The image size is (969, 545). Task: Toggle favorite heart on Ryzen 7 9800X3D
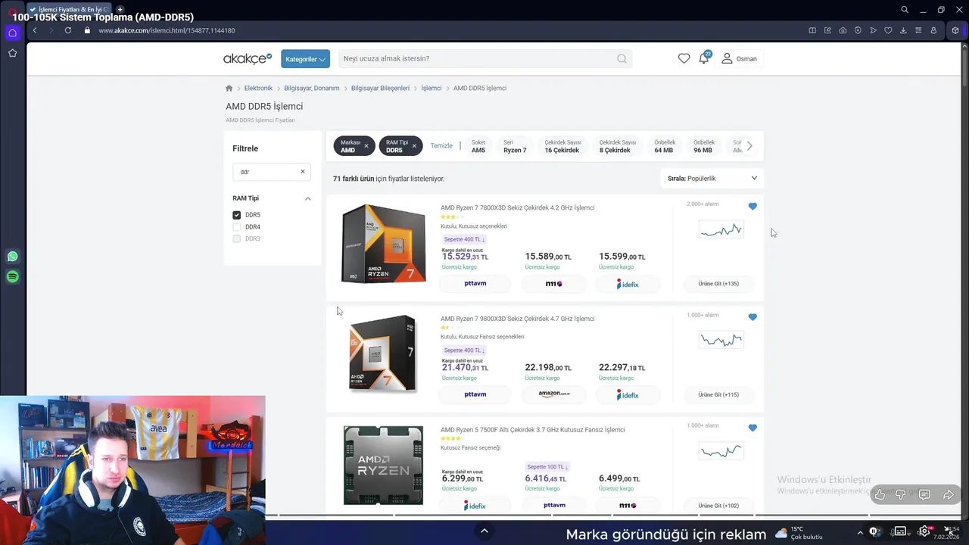[752, 317]
